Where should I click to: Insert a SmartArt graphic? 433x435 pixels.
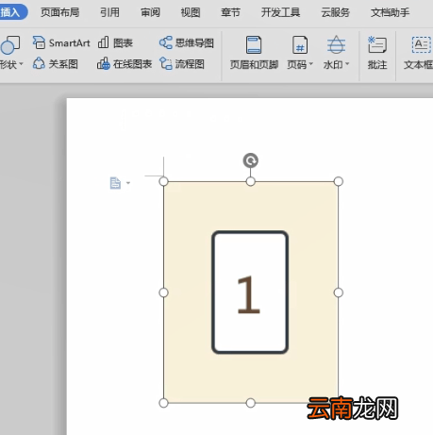click(61, 42)
